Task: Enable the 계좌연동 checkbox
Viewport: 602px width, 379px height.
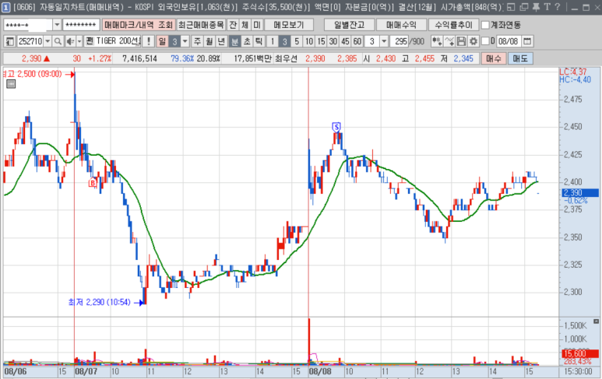Action: pyautogui.click(x=485, y=24)
